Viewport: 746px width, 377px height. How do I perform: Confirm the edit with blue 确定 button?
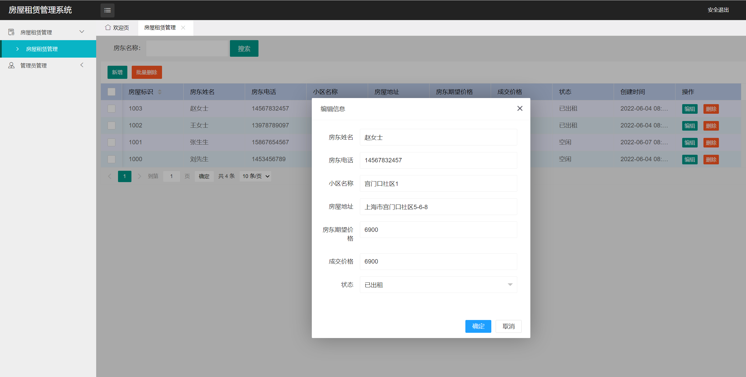tap(478, 326)
